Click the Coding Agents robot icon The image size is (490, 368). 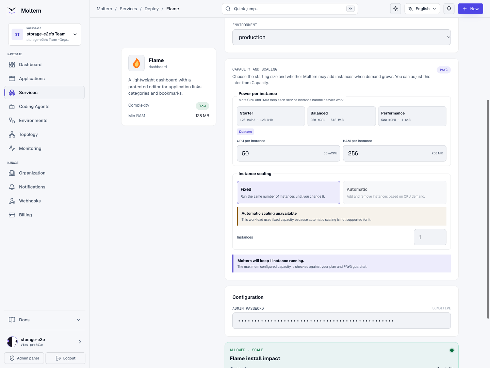(12, 107)
